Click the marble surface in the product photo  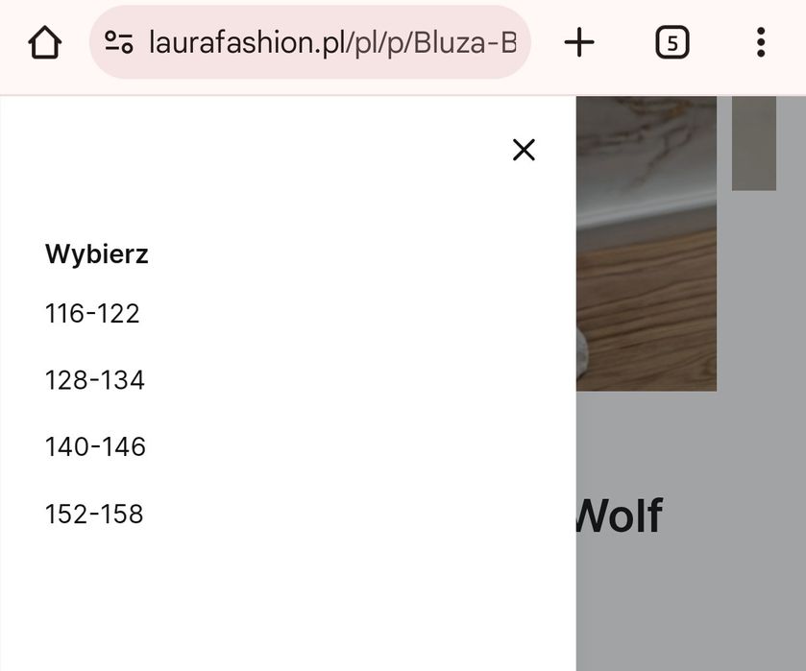pyautogui.click(x=646, y=144)
